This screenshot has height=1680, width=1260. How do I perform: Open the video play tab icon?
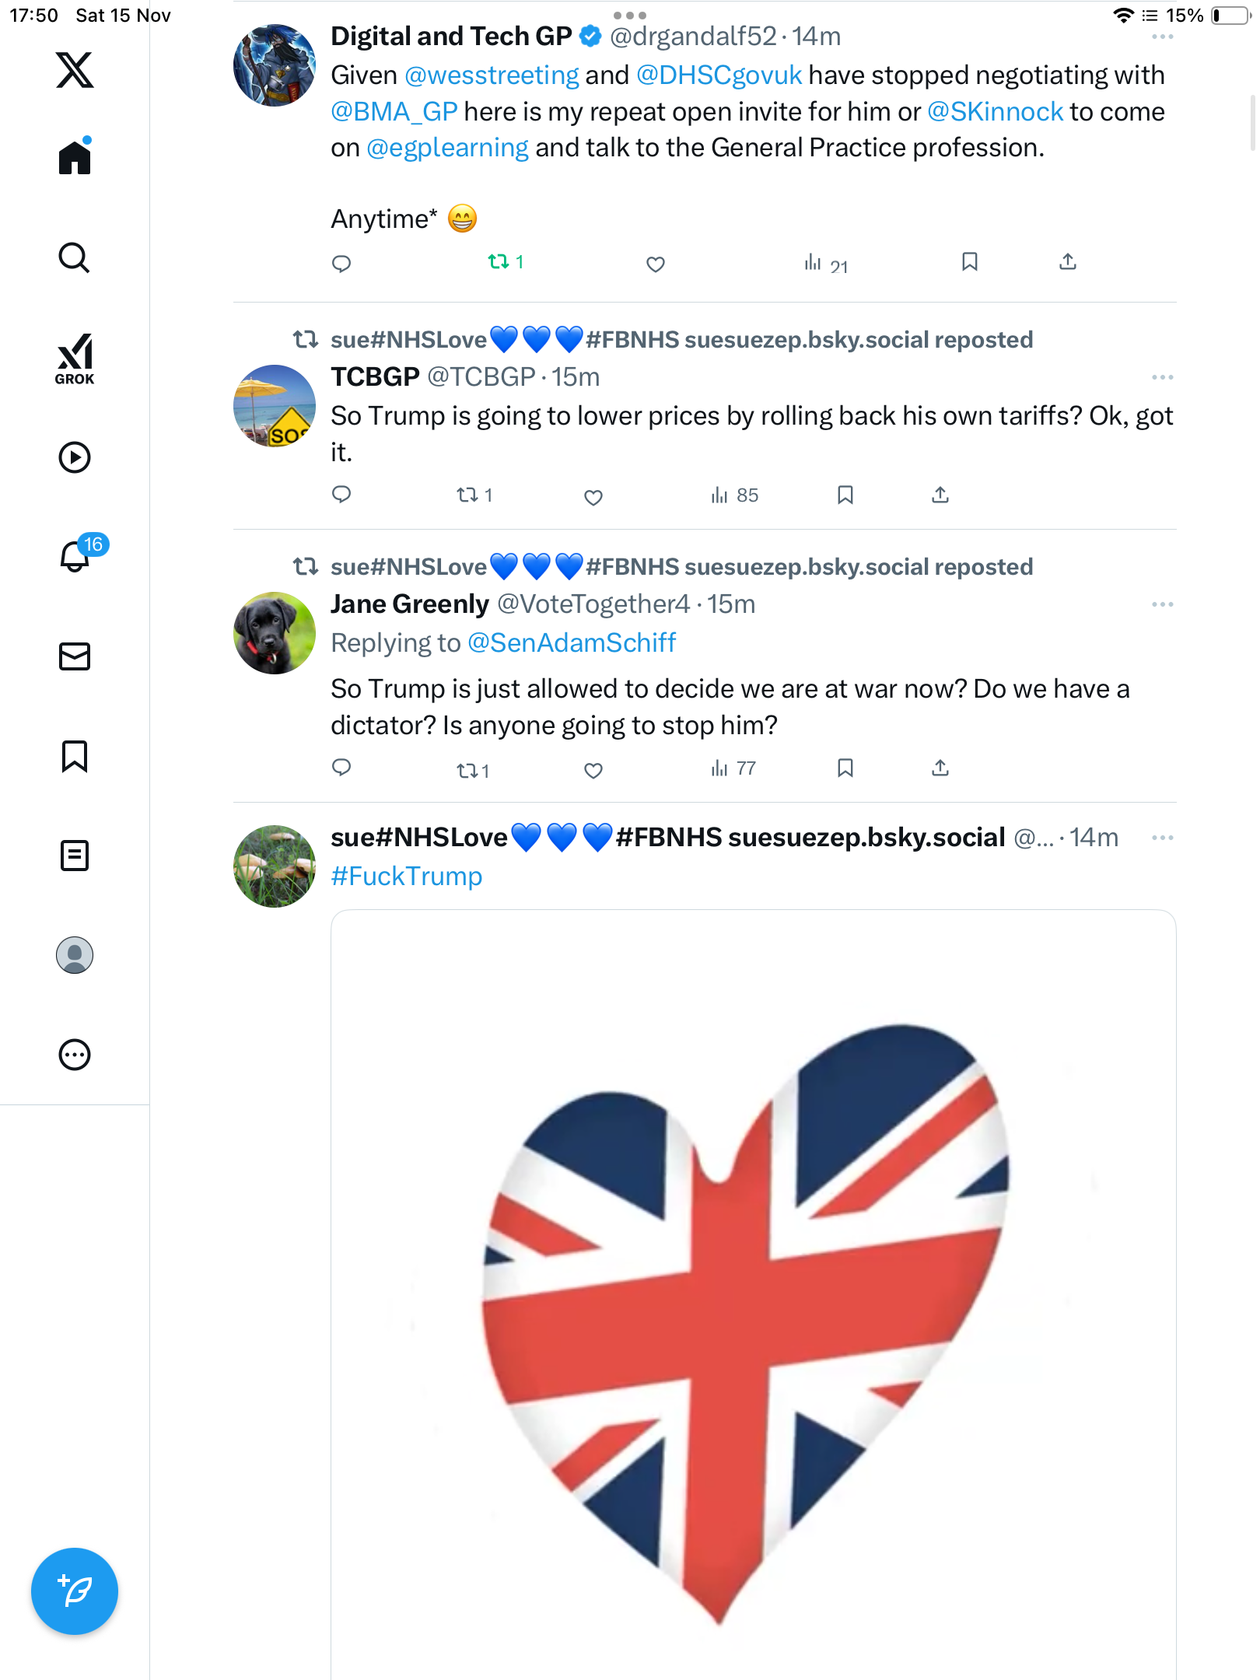point(75,457)
